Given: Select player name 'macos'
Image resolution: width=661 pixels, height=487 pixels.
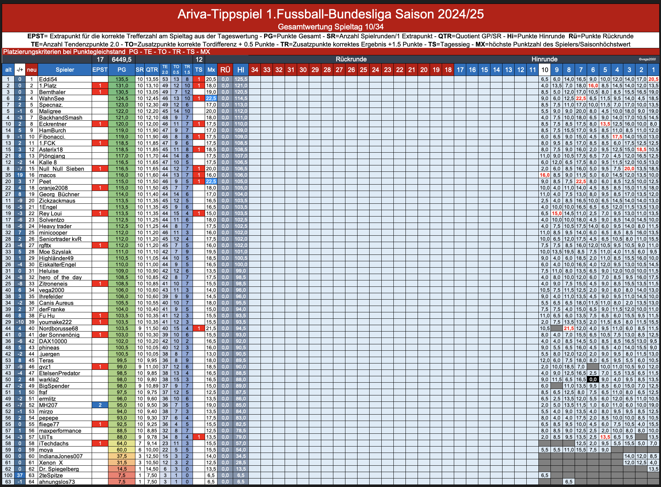Looking at the screenshot, I should [47, 175].
